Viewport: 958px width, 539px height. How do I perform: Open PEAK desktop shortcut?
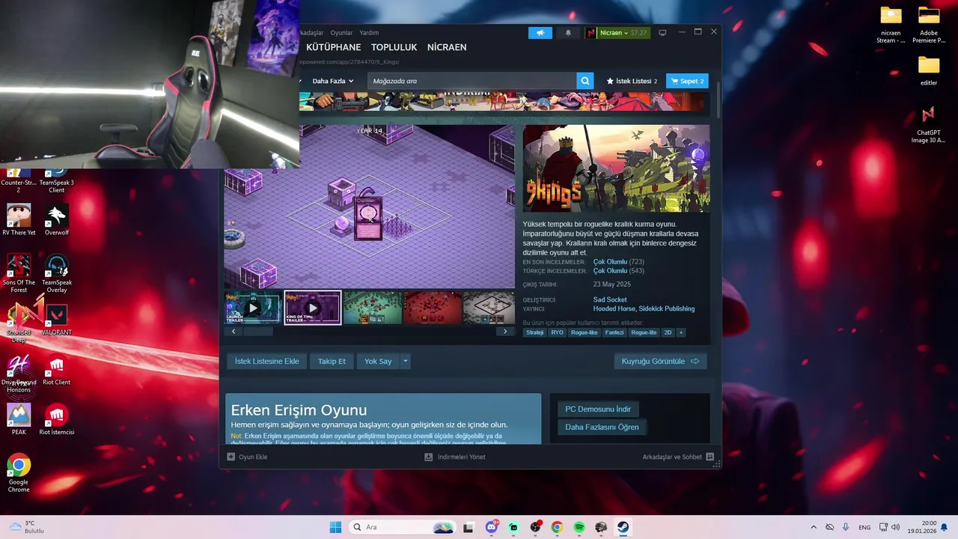coord(19,419)
